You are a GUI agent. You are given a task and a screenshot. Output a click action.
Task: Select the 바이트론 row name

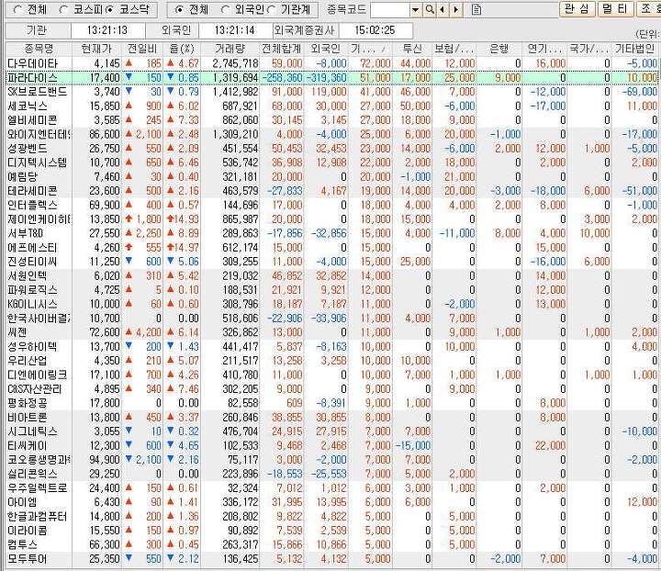[28, 417]
